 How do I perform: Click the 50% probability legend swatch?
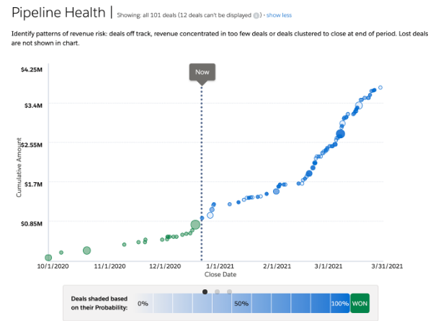(241, 303)
